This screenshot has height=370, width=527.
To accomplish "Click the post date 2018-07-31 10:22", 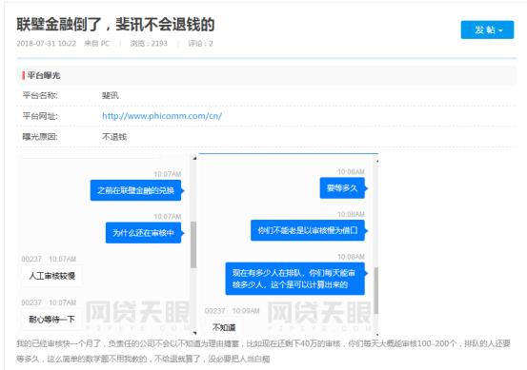I will [x=47, y=43].
